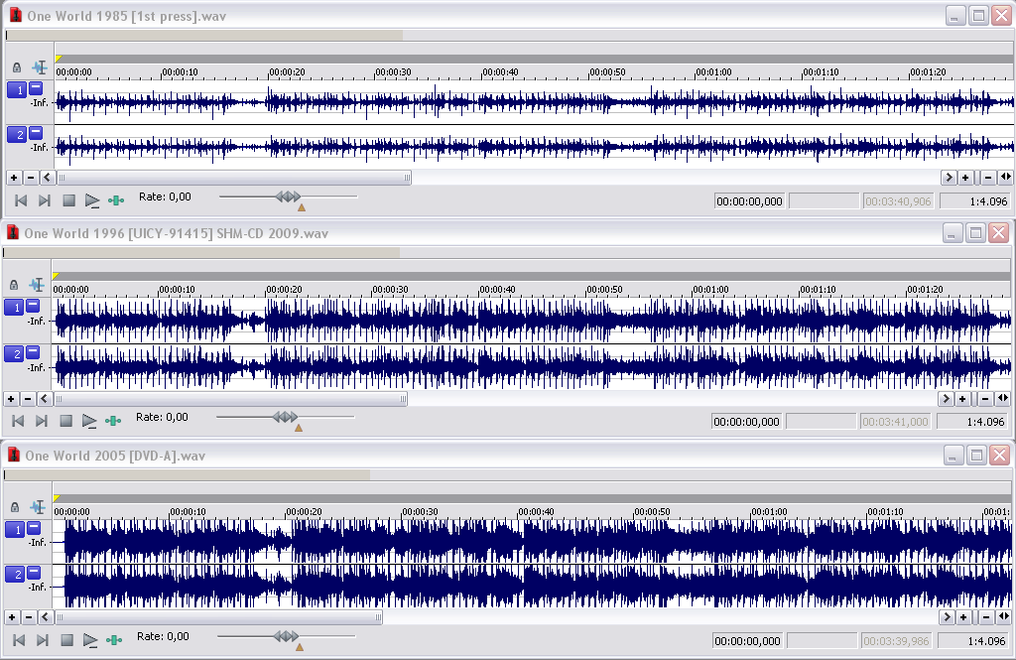Screen dimensions: 1016x660
Task: Click the overview bar in the 1996 window
Action: (x=507, y=252)
